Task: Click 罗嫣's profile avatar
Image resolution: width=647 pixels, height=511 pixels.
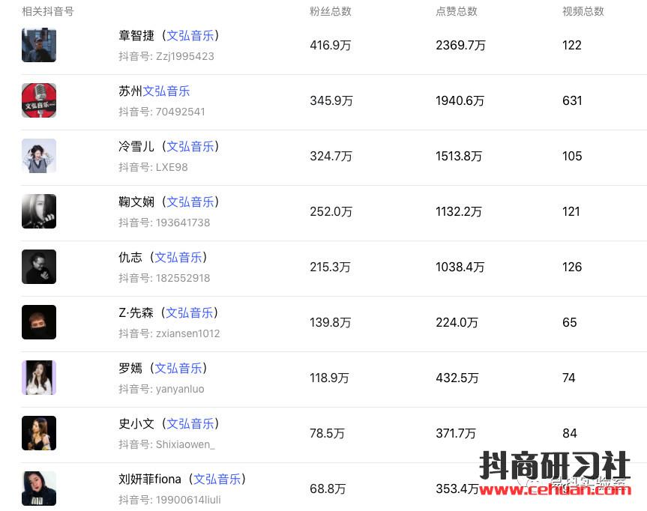Action: pos(39,378)
